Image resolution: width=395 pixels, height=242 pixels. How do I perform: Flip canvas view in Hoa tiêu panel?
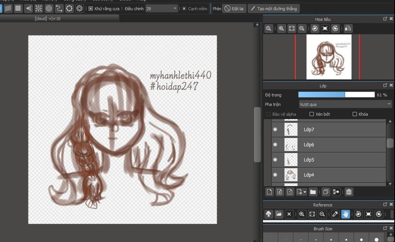348,29
